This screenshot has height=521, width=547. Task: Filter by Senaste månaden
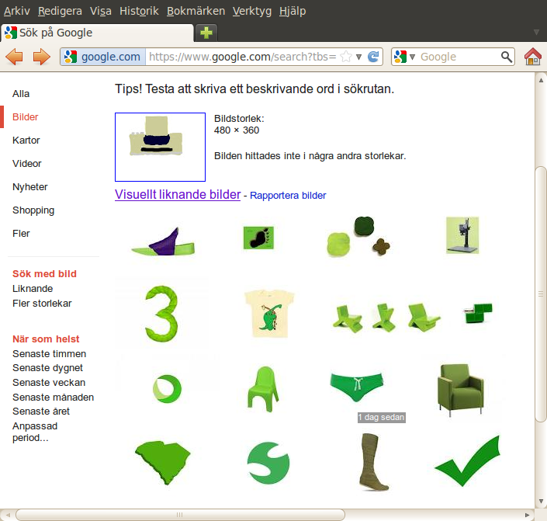pyautogui.click(x=54, y=398)
